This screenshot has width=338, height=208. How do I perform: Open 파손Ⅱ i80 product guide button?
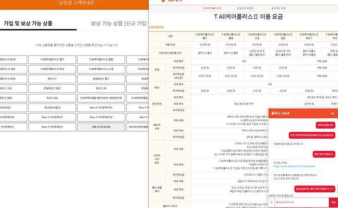point(52,98)
